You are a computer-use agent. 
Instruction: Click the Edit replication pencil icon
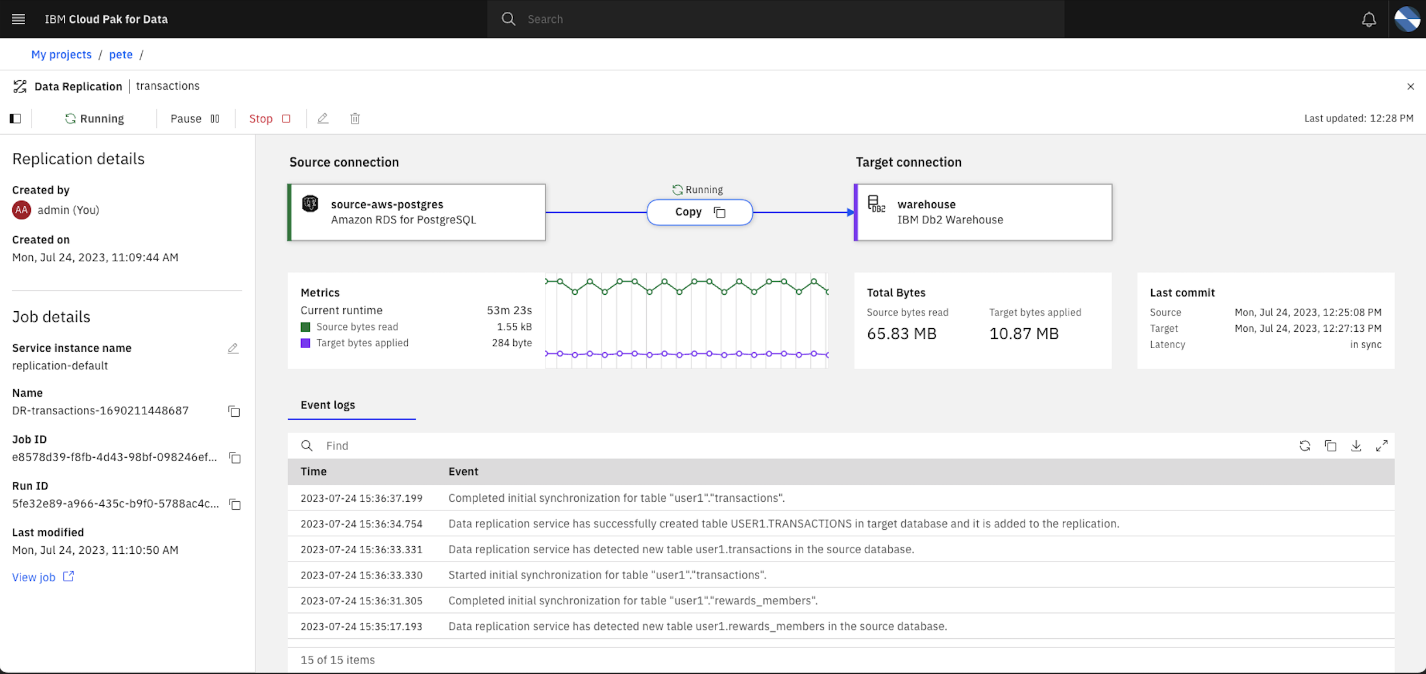click(x=322, y=118)
